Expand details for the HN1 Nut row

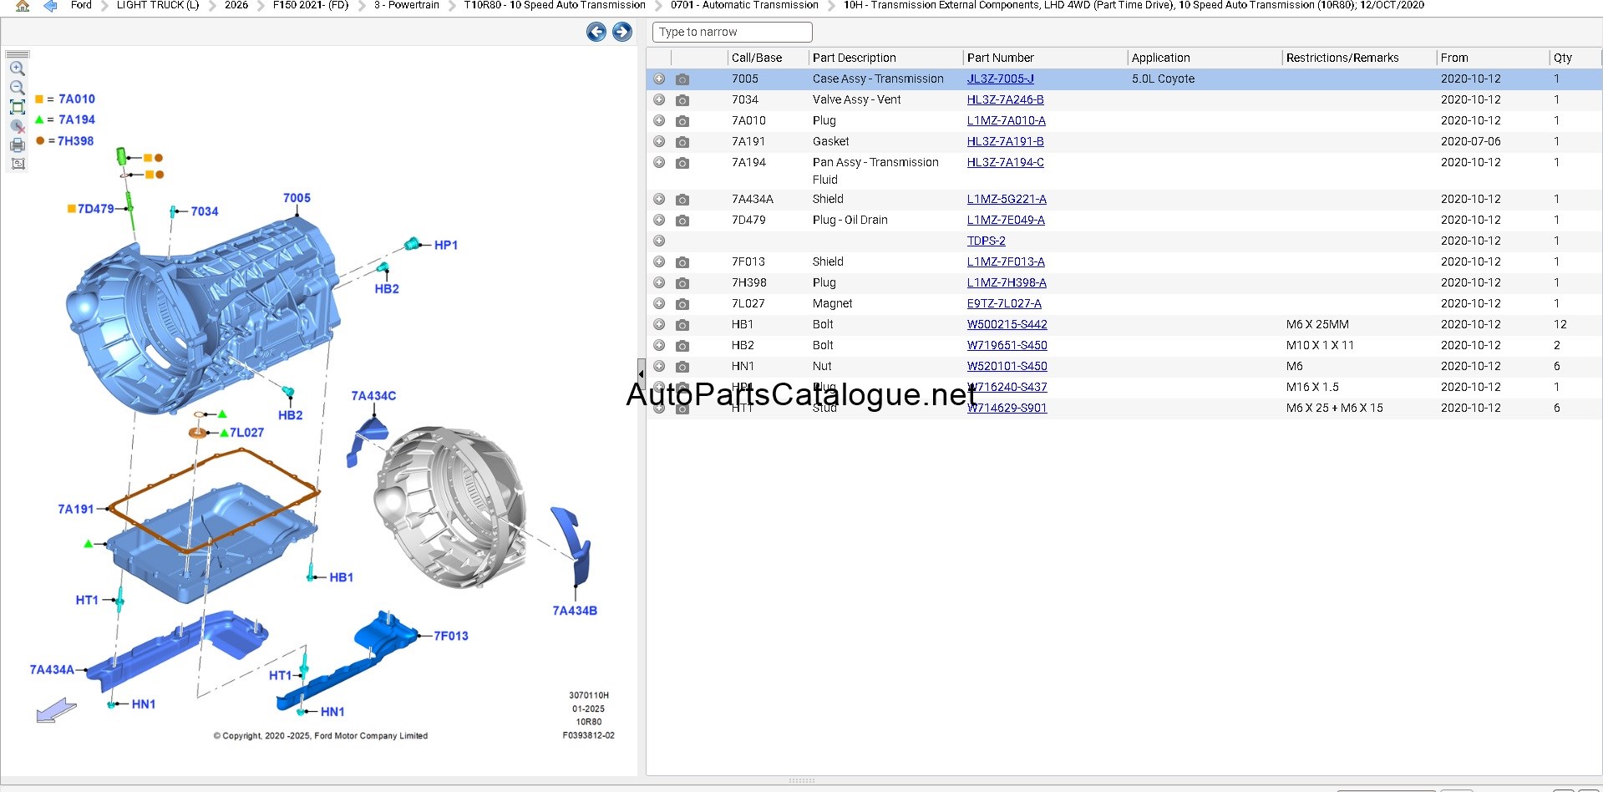pyautogui.click(x=659, y=366)
